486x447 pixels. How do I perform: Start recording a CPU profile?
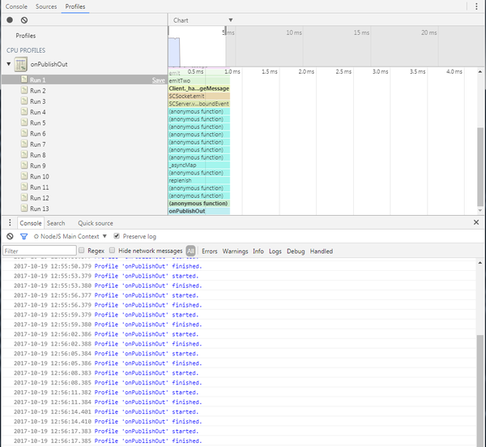pyautogui.click(x=10, y=20)
